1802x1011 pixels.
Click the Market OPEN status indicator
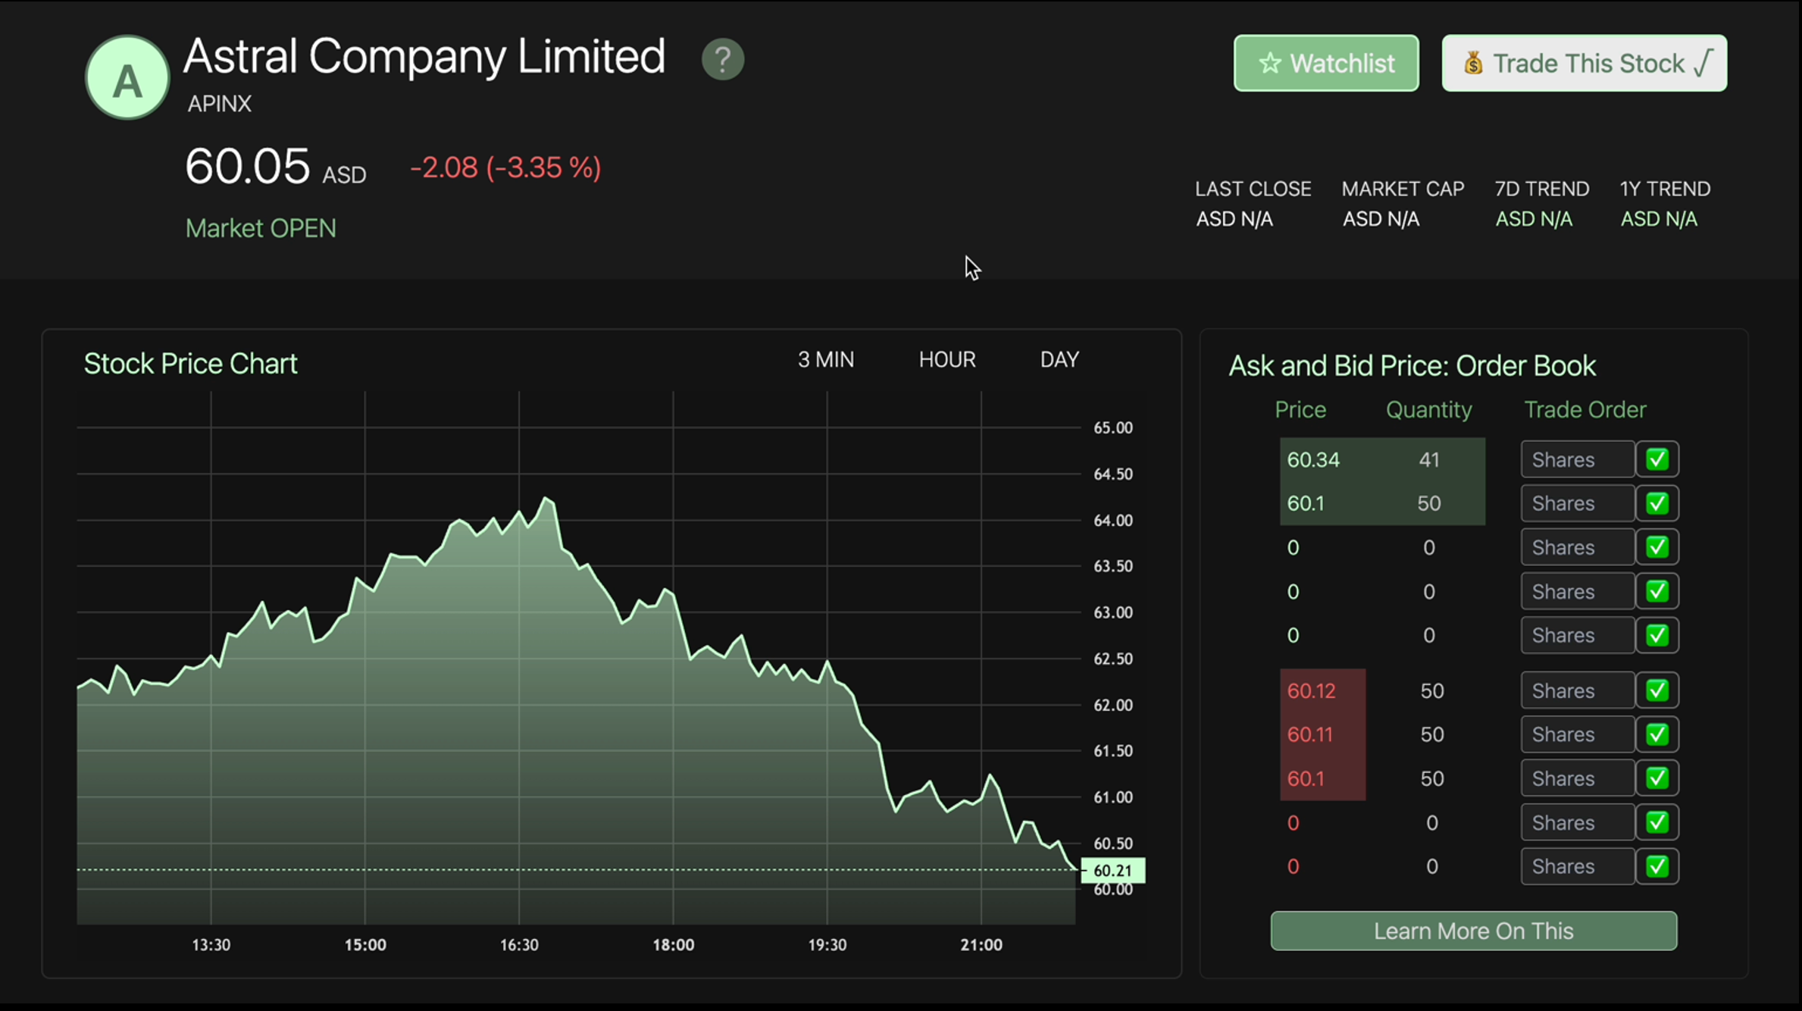click(261, 228)
